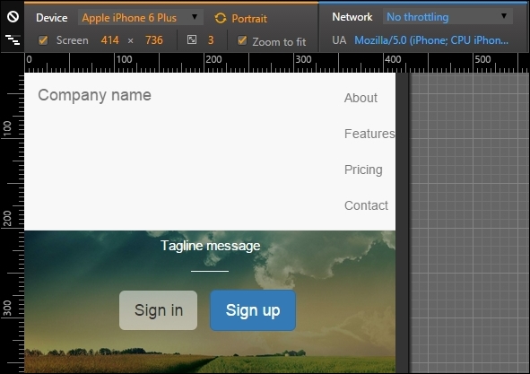Click the Network label in toolbar

coord(352,17)
